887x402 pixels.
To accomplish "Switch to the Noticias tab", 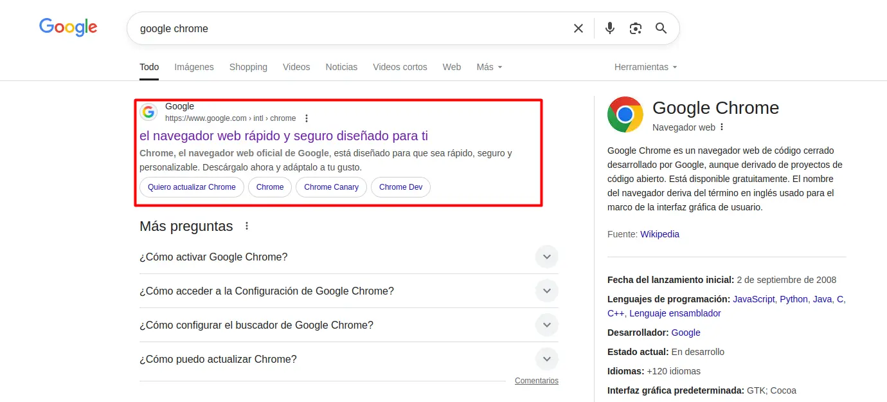I will pos(341,67).
